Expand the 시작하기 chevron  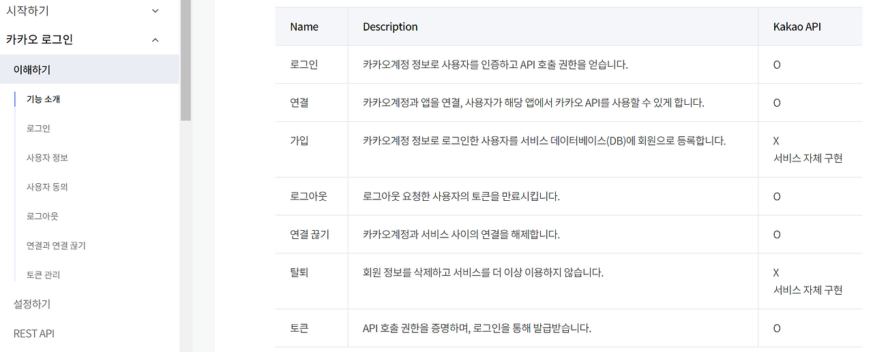[x=155, y=11]
